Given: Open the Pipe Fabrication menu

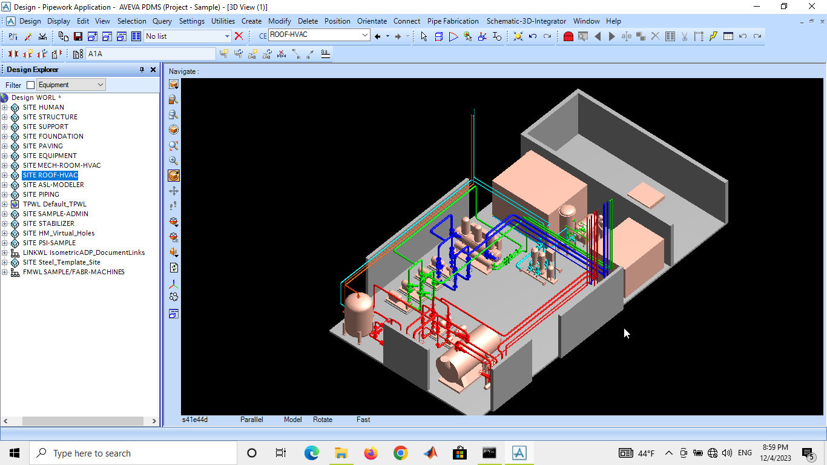Looking at the screenshot, I should 453,21.
